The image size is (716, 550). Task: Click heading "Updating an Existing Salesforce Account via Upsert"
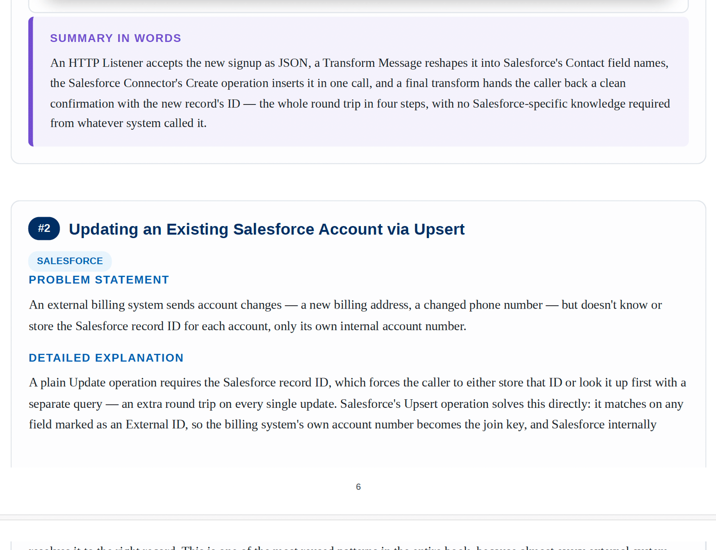(266, 229)
